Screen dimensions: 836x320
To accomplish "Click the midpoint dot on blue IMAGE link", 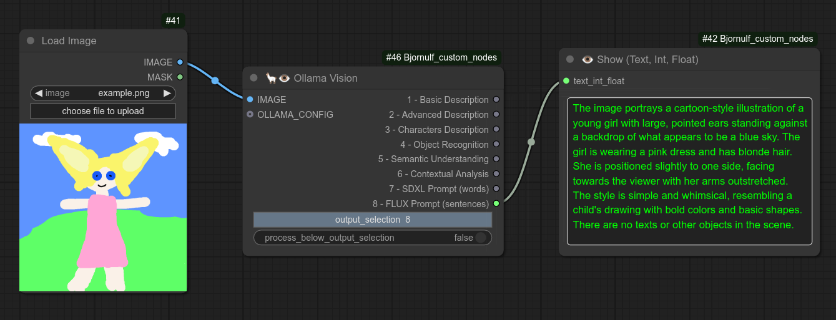I will (215, 80).
